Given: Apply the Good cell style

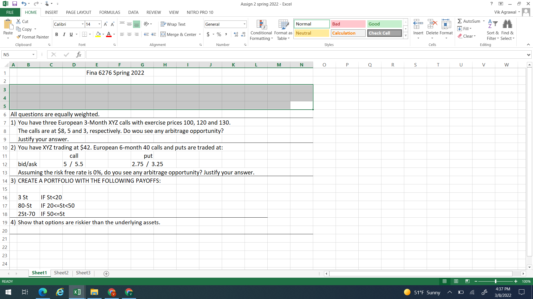Looking at the screenshot, I should (x=384, y=24).
